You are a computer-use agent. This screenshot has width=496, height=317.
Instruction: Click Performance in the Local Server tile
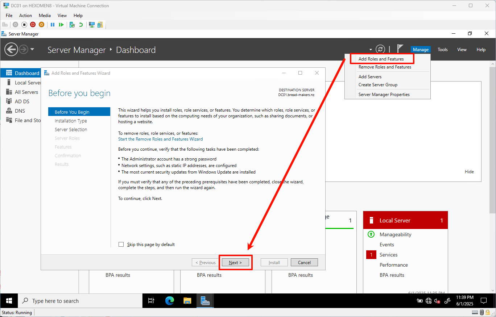[393, 265]
